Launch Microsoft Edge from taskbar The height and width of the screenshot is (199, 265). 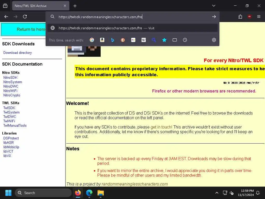click(89, 193)
